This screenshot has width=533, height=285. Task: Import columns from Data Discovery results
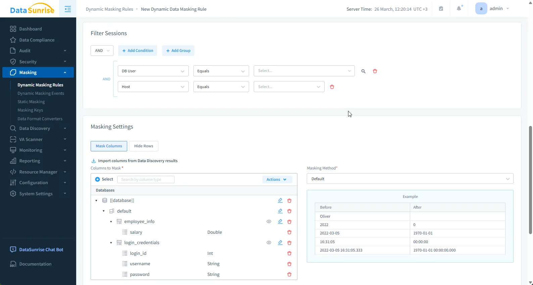click(x=138, y=161)
